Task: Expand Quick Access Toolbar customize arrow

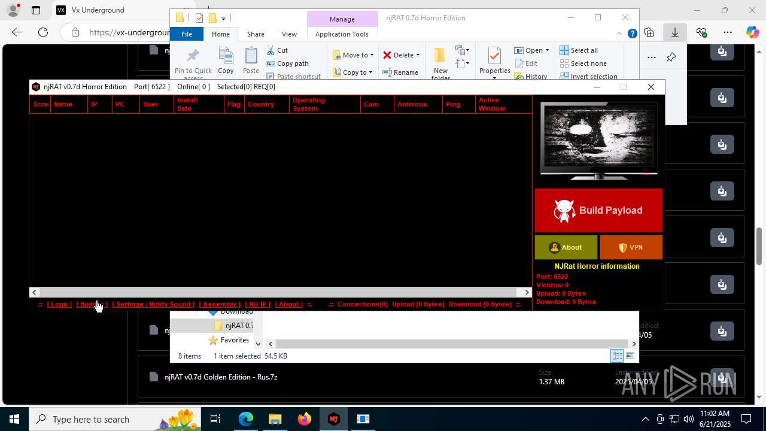Action: pos(223,19)
